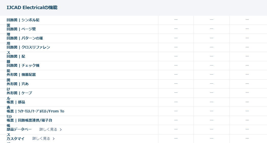This screenshot has width=267, height=143.
Task: Click the 外形図 | 穴あけ feature label
Action: [17, 84]
